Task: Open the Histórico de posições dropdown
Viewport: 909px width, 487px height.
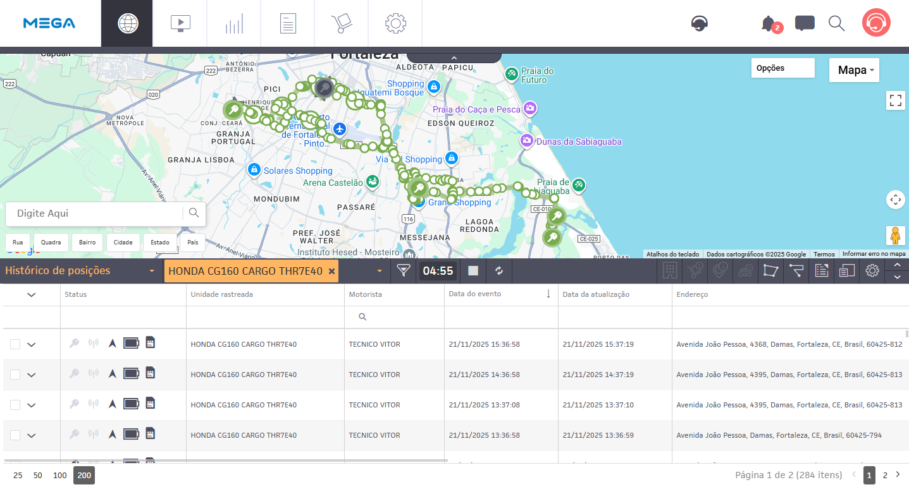Action: [x=80, y=271]
